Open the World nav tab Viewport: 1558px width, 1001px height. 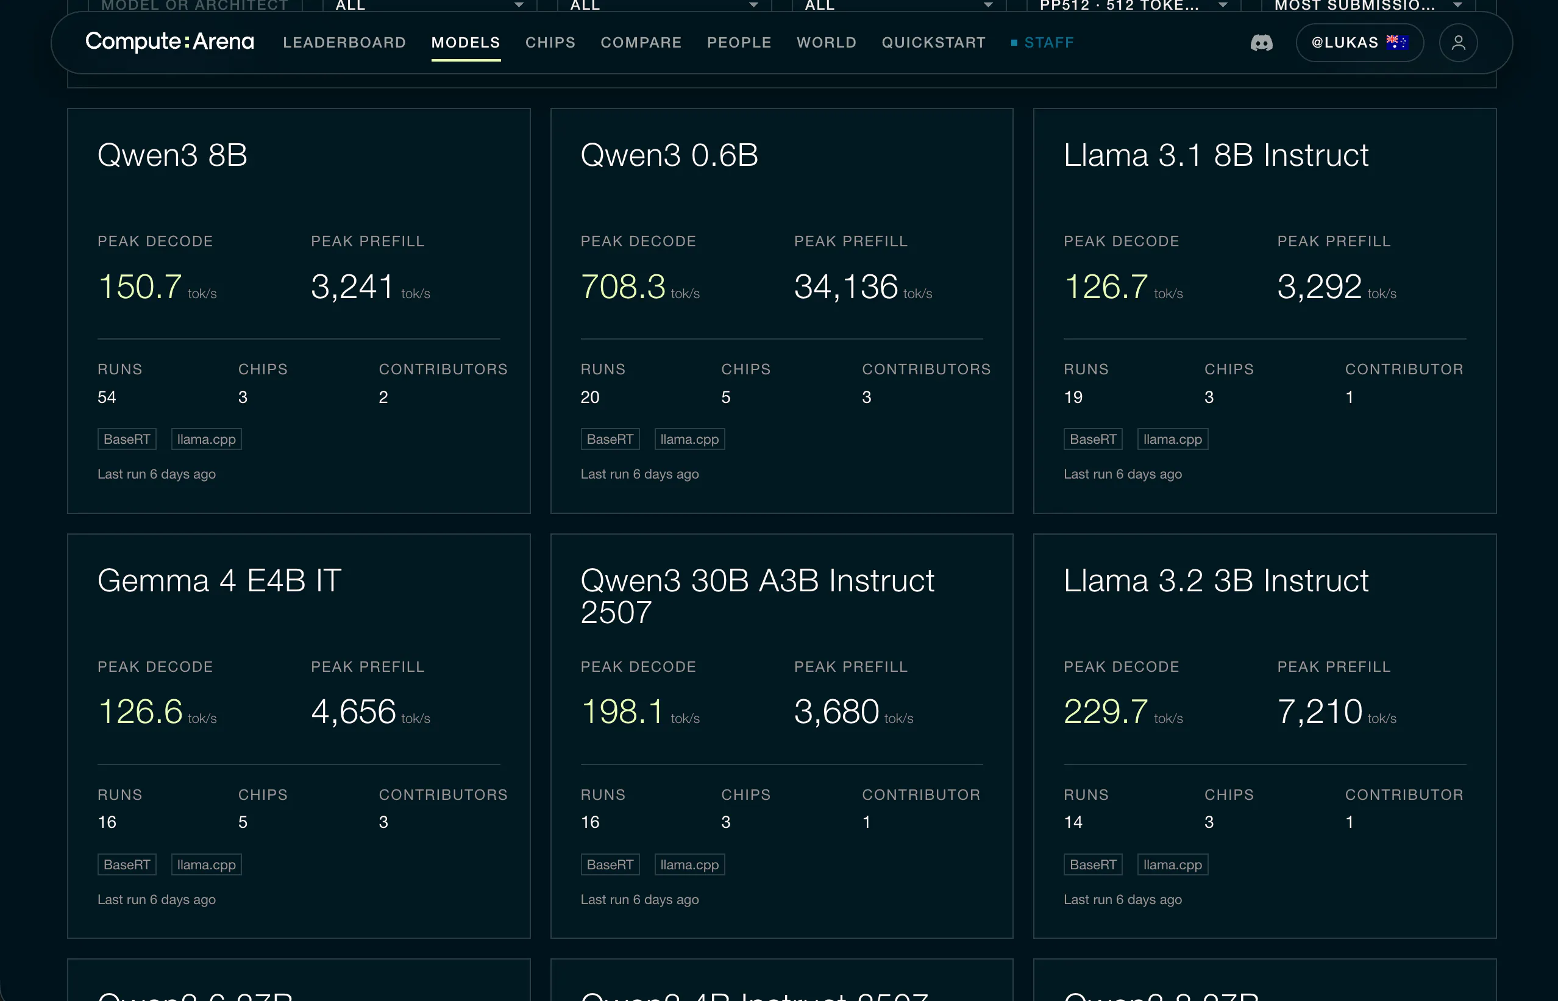click(827, 43)
